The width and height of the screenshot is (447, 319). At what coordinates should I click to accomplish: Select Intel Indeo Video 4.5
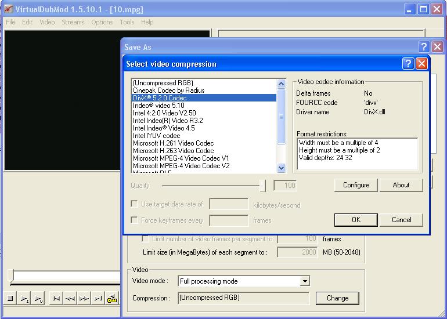tap(204, 128)
